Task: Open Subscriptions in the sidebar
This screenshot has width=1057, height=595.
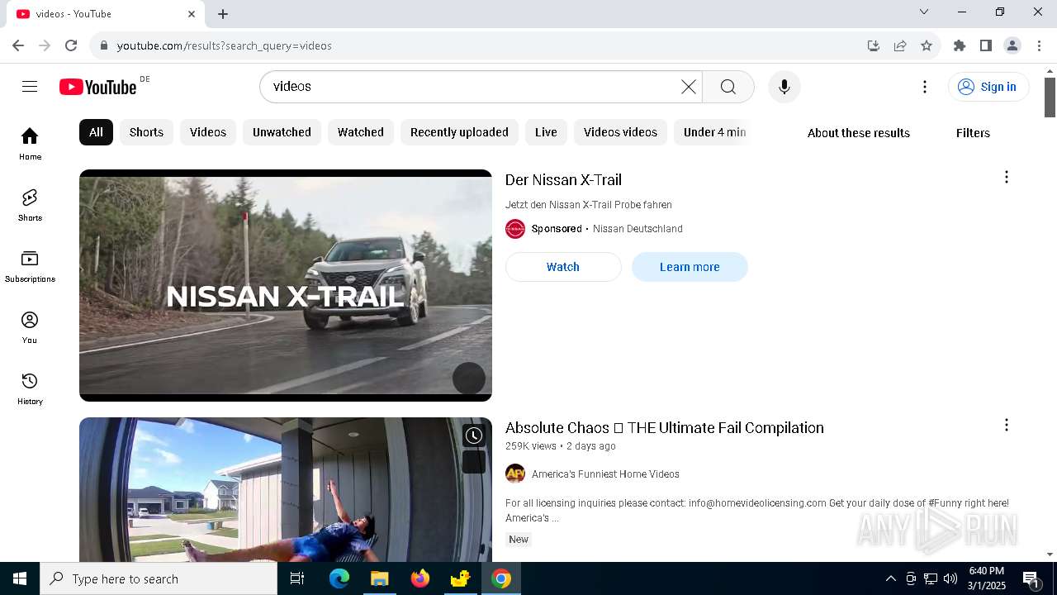Action: point(30,266)
